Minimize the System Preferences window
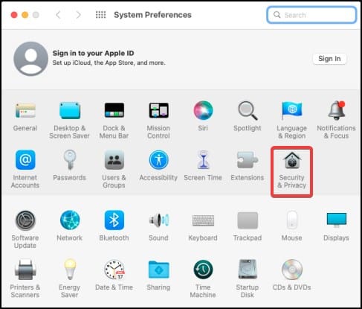 tap(25, 15)
